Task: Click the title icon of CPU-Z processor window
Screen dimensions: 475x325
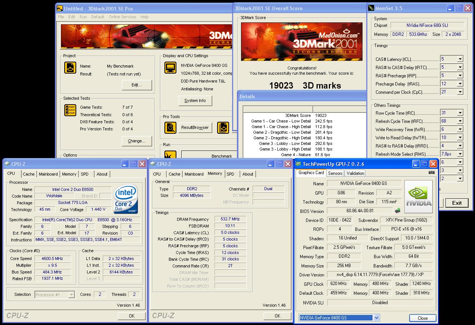Action: point(7,164)
